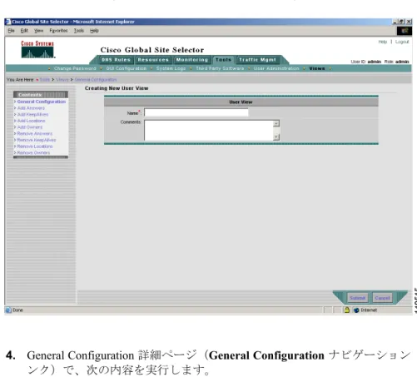Click the Submit button
Screen dimensions: 417x377
(x=357, y=298)
